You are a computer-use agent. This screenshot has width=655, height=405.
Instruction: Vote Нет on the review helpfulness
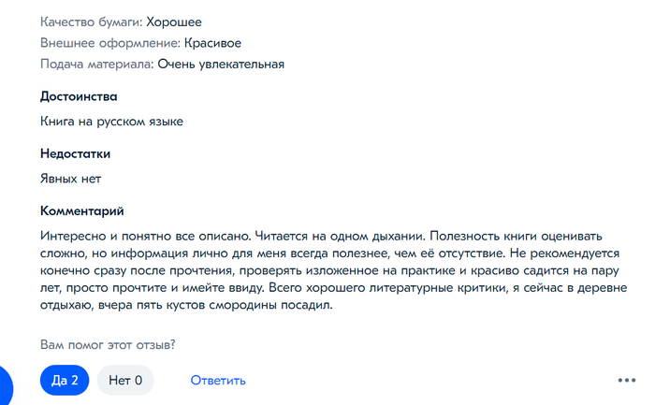pos(125,380)
